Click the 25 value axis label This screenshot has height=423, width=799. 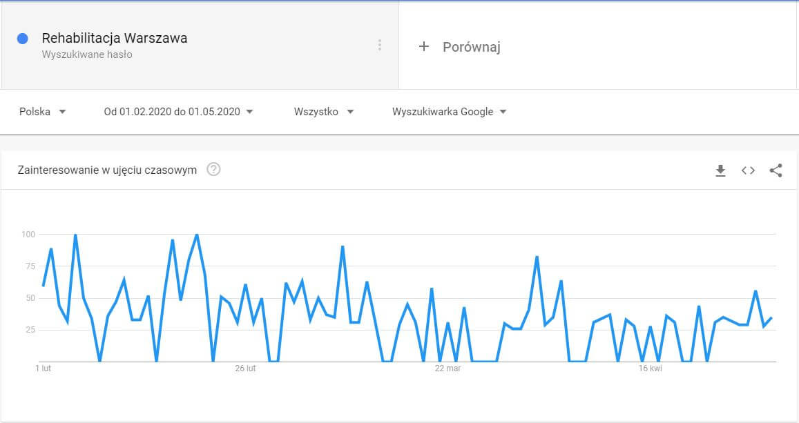coord(30,330)
